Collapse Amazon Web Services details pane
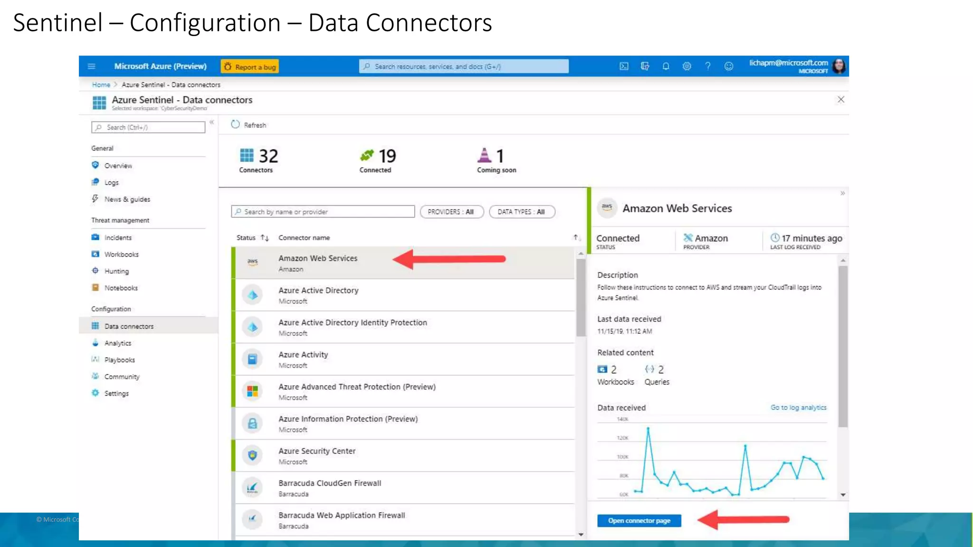 point(842,193)
